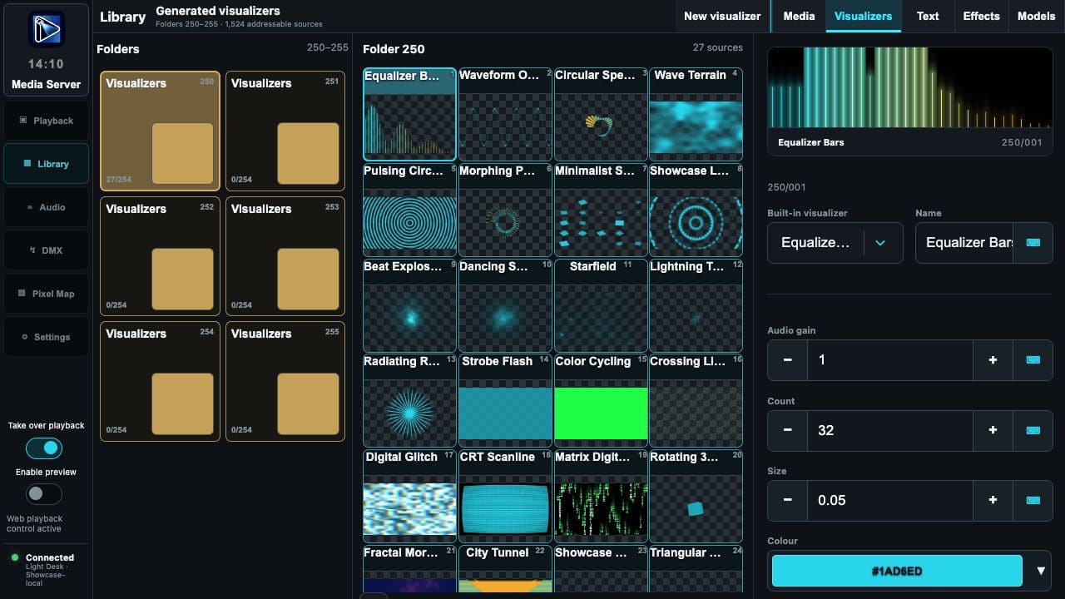Decrease Audio gain with minus button
This screenshot has height=599, width=1065.
point(787,359)
